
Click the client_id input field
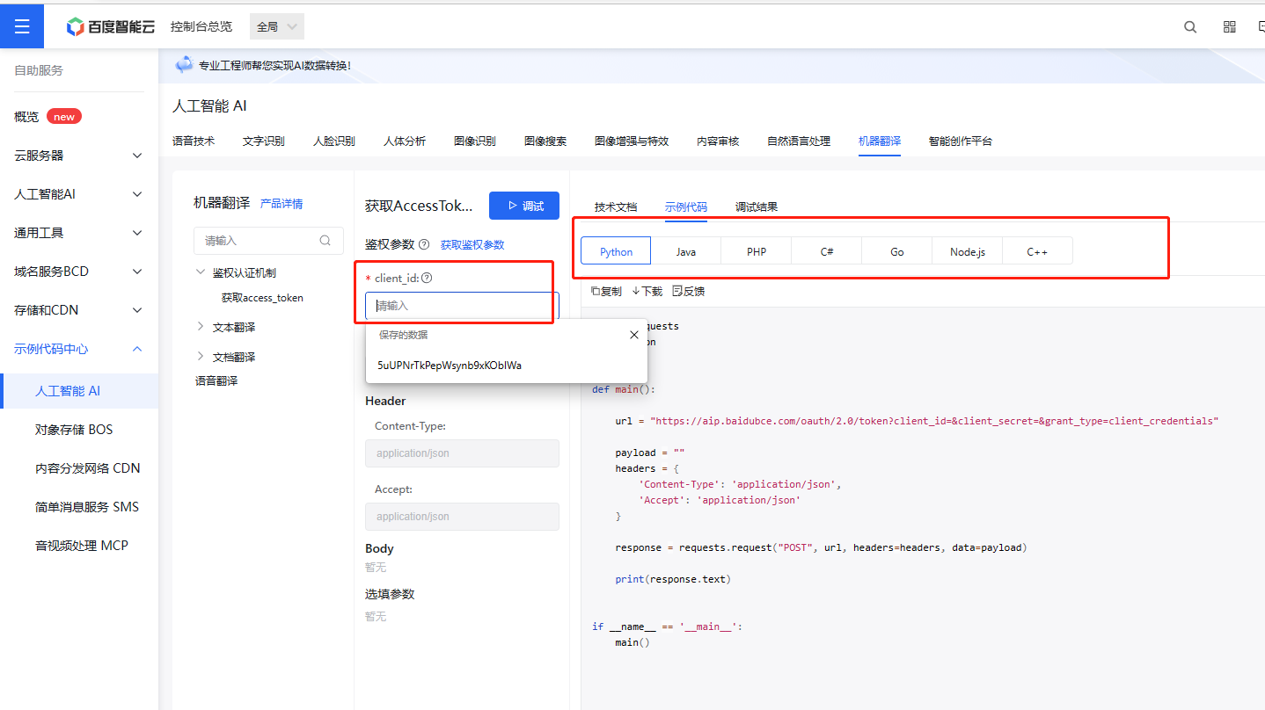pyautogui.click(x=461, y=306)
